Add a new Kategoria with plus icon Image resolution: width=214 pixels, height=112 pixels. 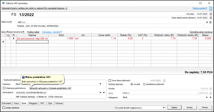pyautogui.click(x=211, y=97)
